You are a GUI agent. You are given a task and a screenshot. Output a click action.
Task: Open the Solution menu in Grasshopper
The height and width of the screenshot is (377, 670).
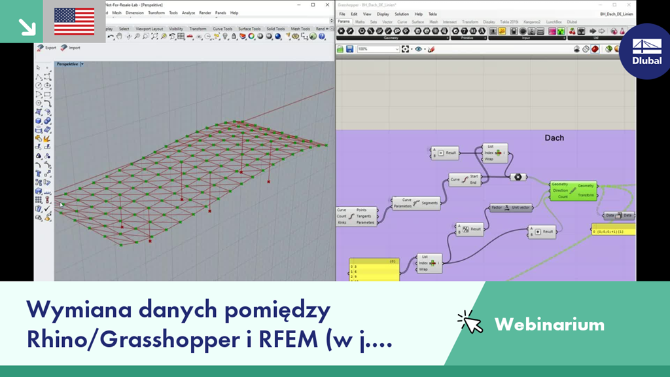402,14
